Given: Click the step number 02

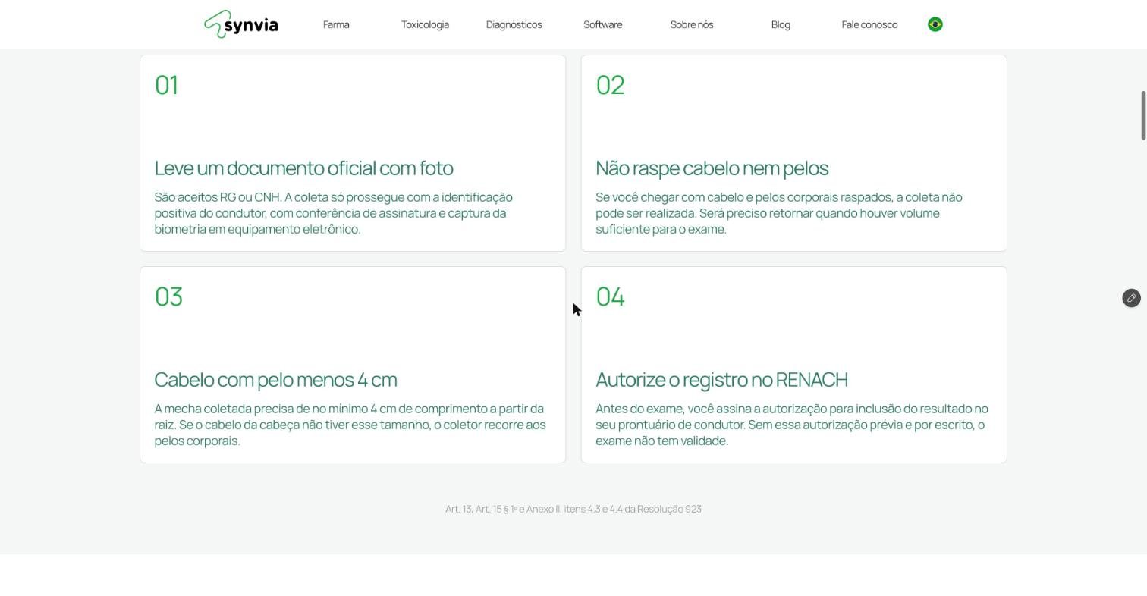Looking at the screenshot, I should [x=610, y=85].
